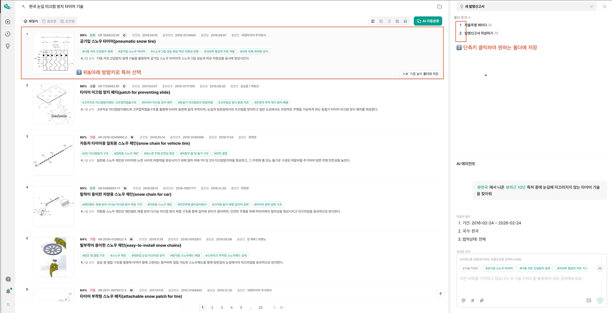Screen dimensions: 612x313
Task: Click the @ mention icon in chat
Action: pyautogui.click(x=463, y=300)
